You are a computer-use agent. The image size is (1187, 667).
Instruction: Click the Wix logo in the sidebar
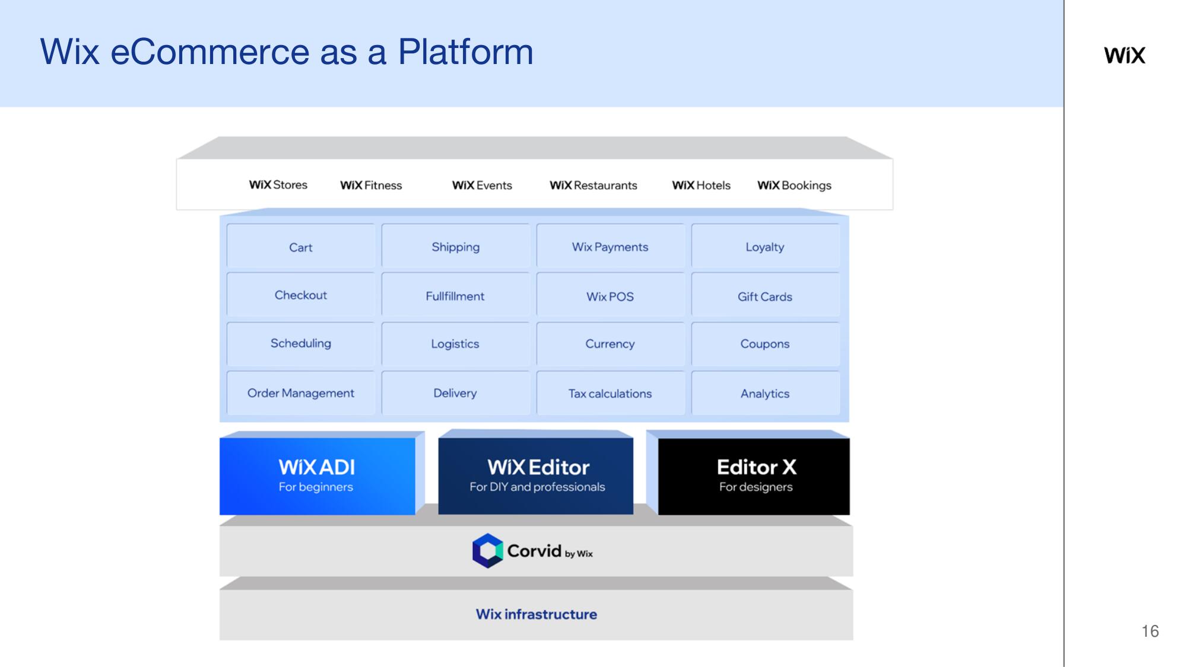pos(1125,55)
